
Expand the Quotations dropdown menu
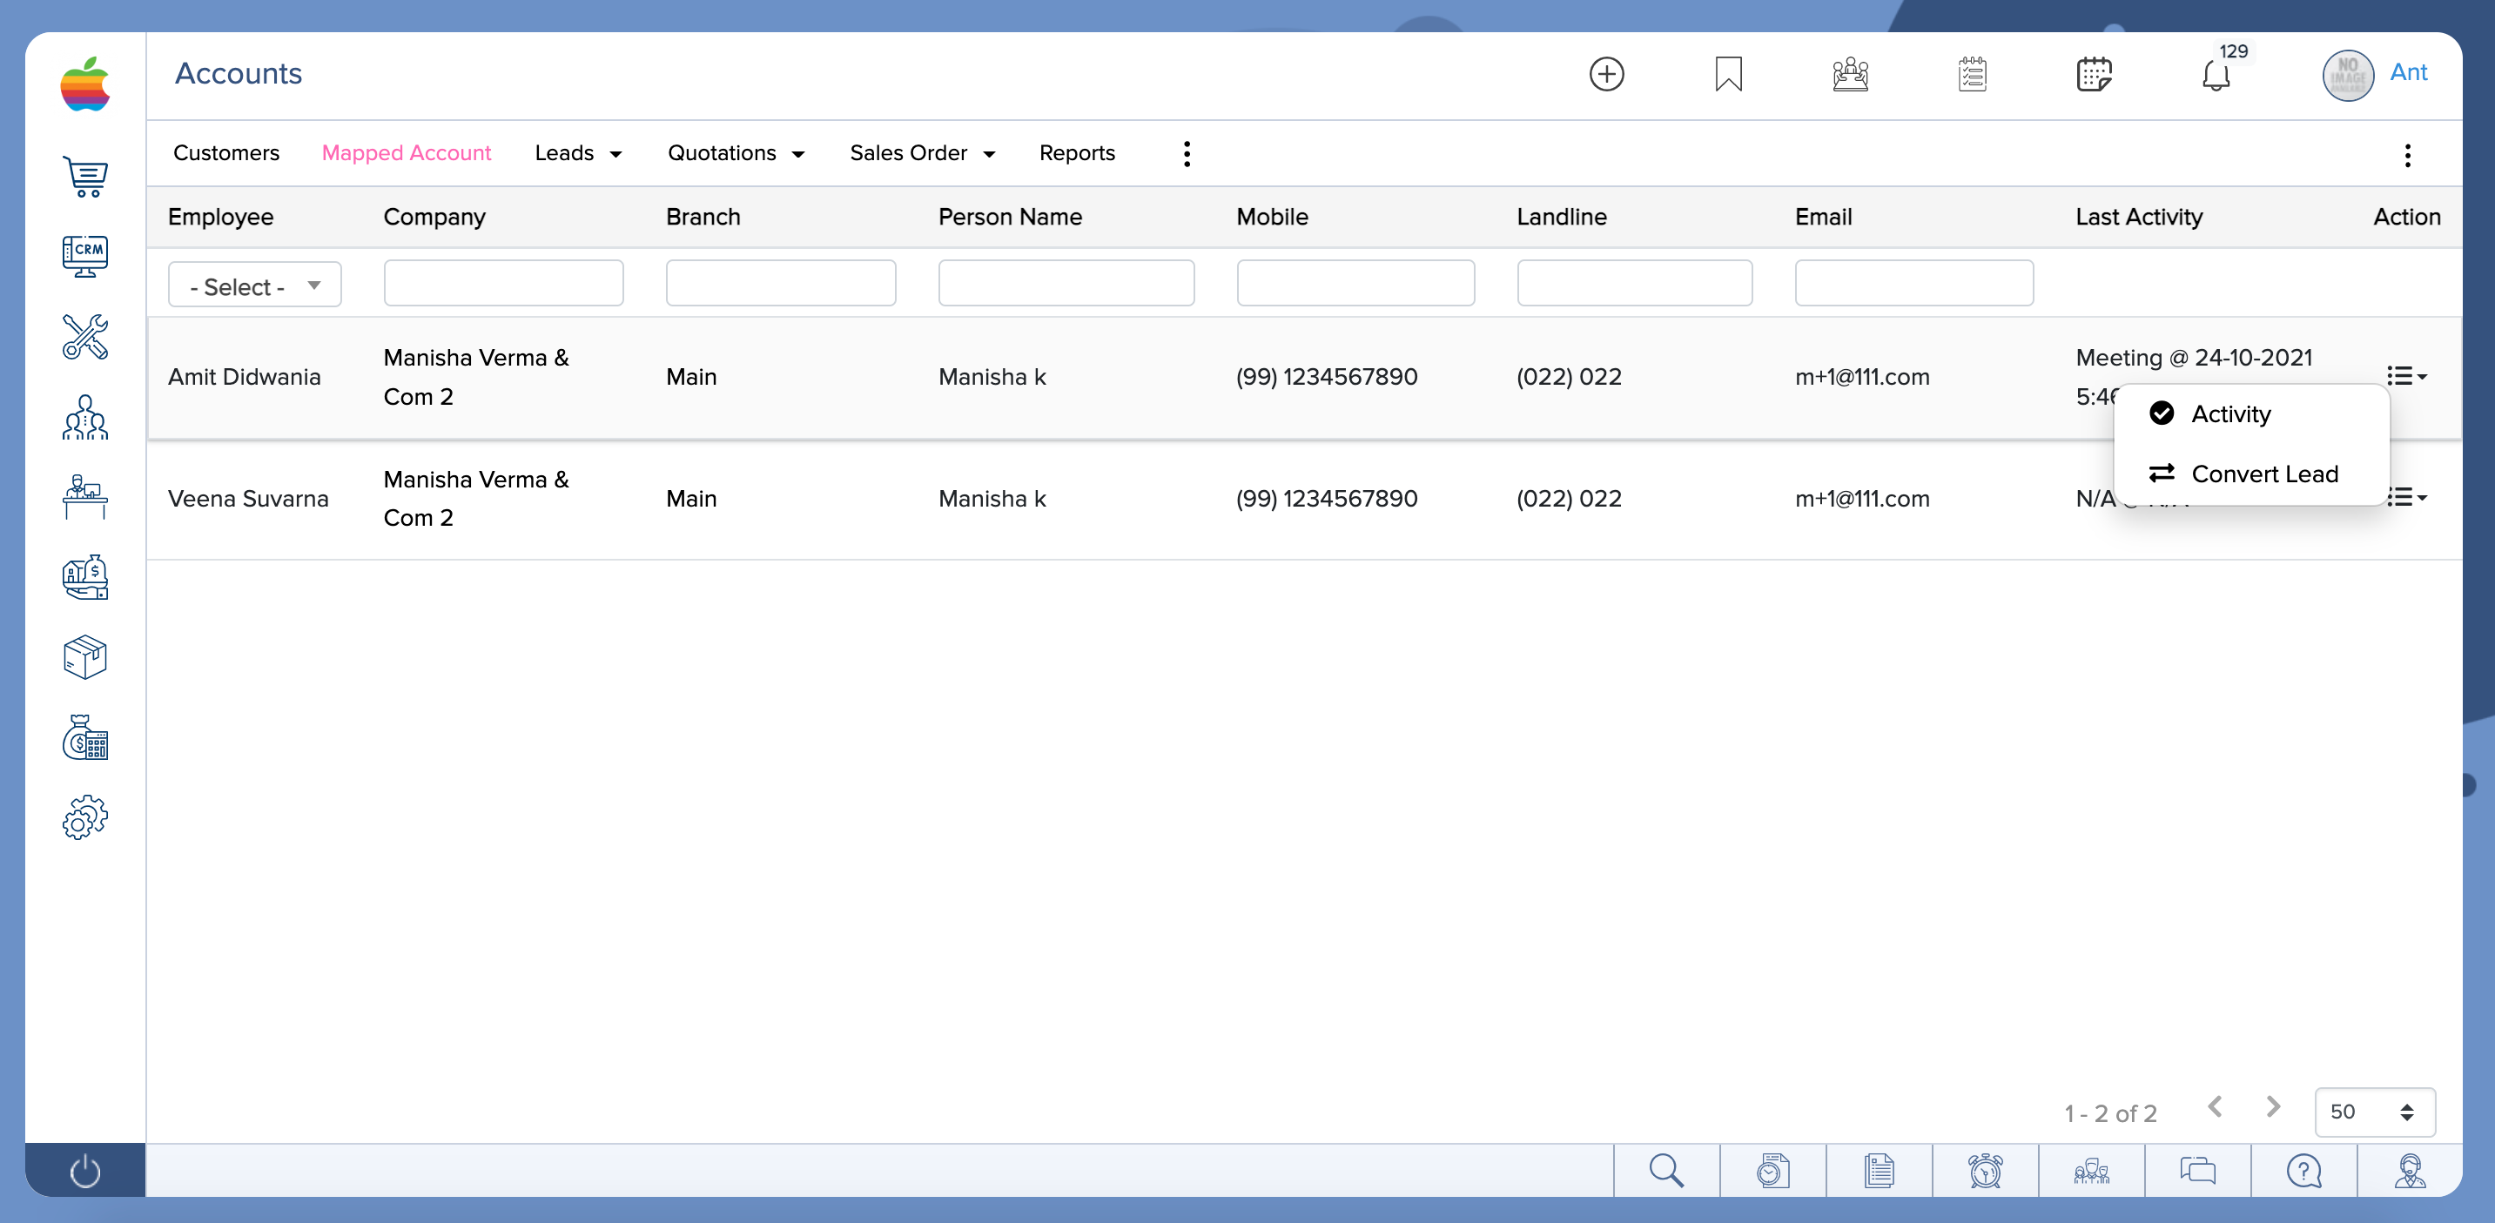click(736, 153)
